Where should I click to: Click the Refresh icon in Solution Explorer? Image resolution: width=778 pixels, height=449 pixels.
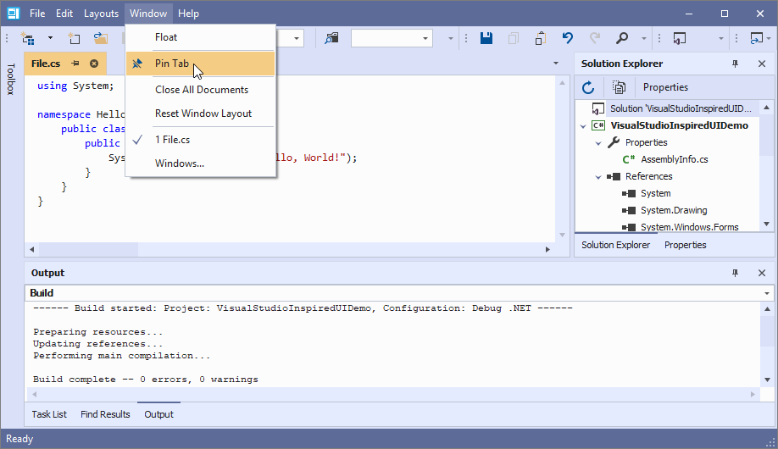(x=588, y=87)
